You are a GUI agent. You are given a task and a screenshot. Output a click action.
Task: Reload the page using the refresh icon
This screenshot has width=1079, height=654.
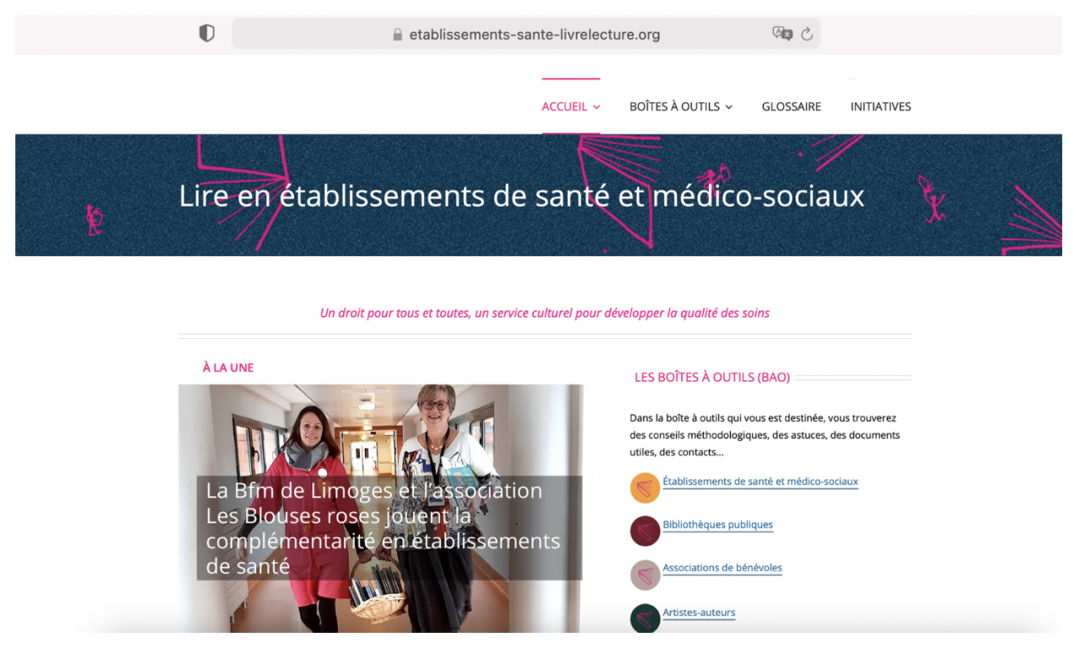(x=807, y=35)
